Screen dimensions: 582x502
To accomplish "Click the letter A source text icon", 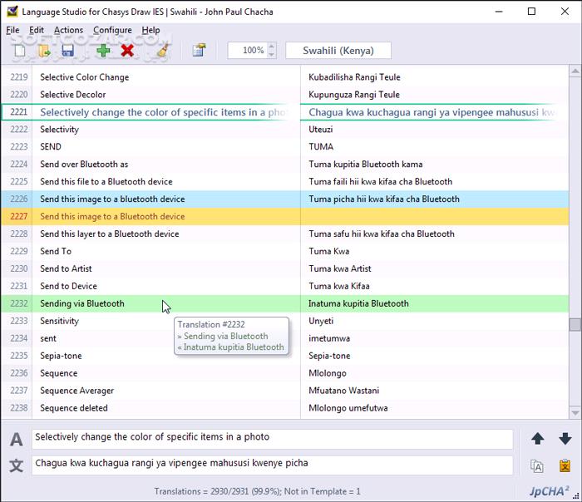I will pos(17,440).
